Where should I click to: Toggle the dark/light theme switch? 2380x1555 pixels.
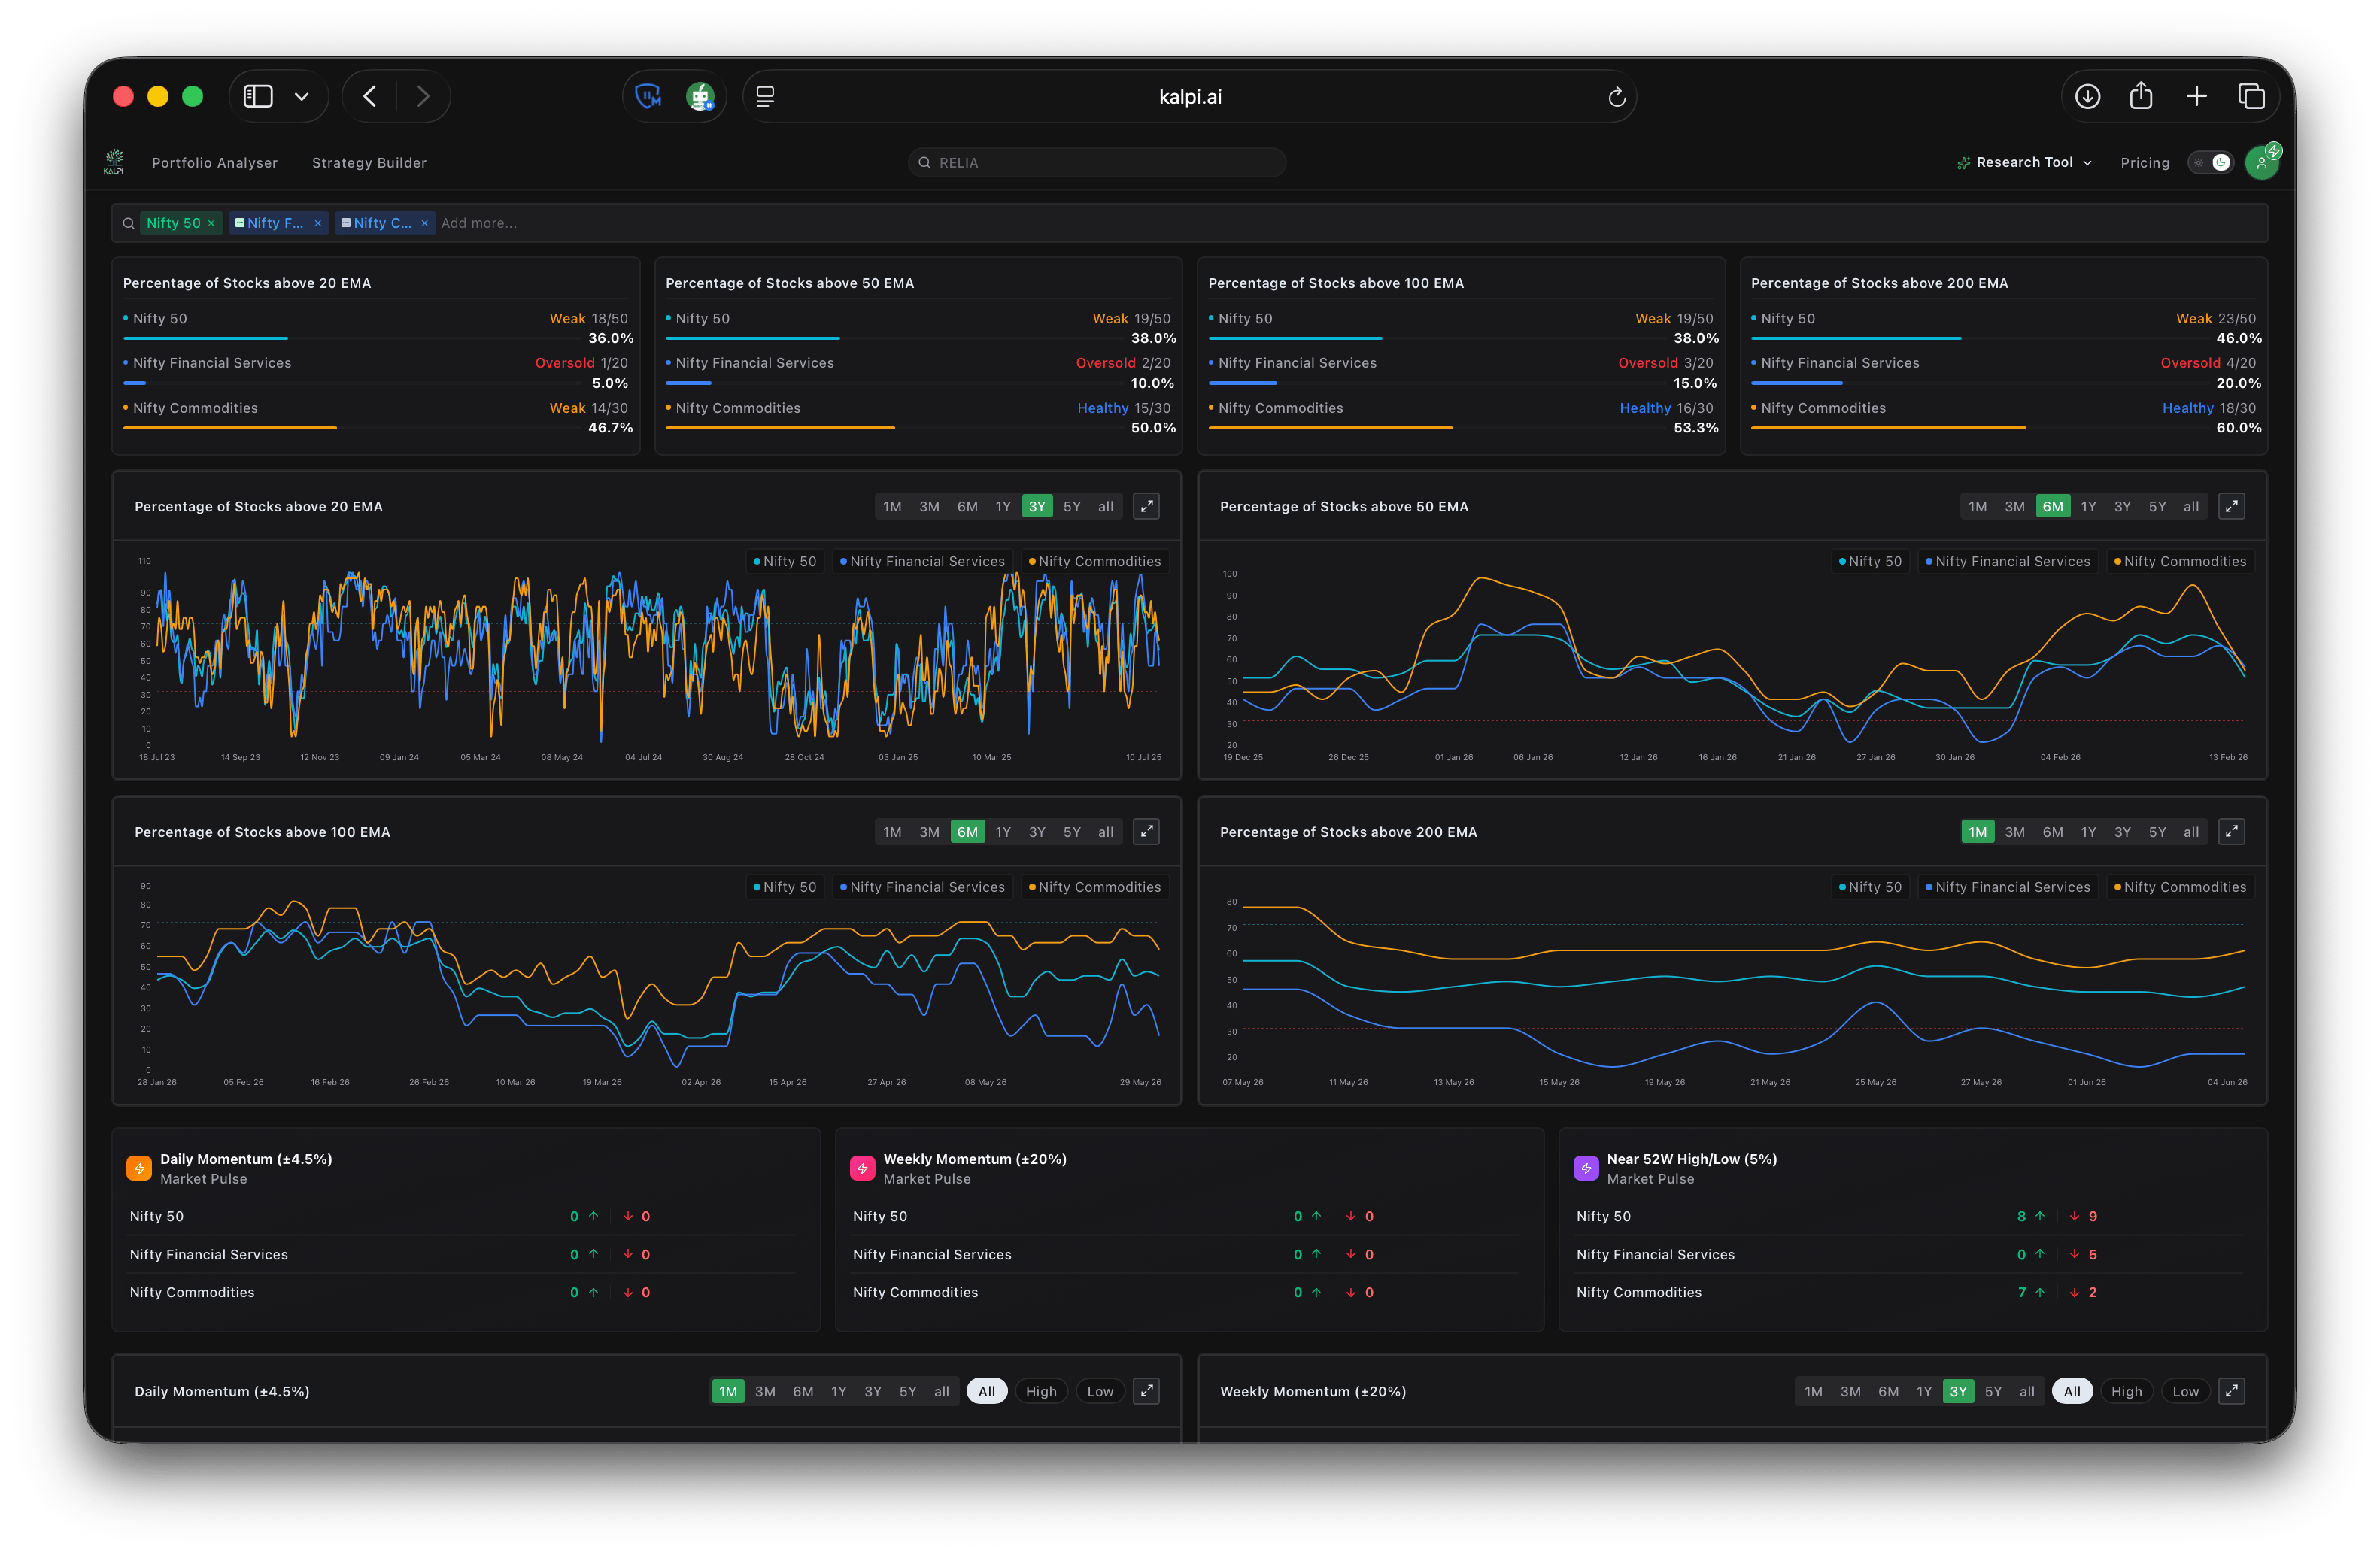[x=2210, y=162]
